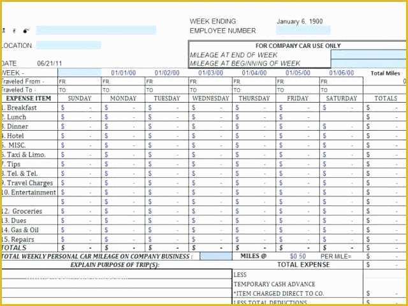
Task: Click the TOTALS row label at bottom of table
Action: tap(13, 247)
